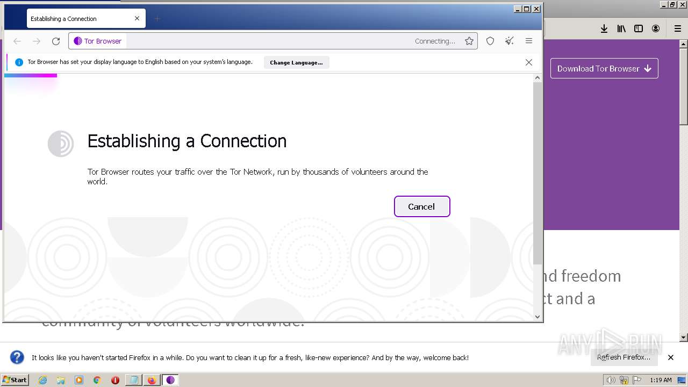Maximize the Tor Browser window

(x=527, y=9)
